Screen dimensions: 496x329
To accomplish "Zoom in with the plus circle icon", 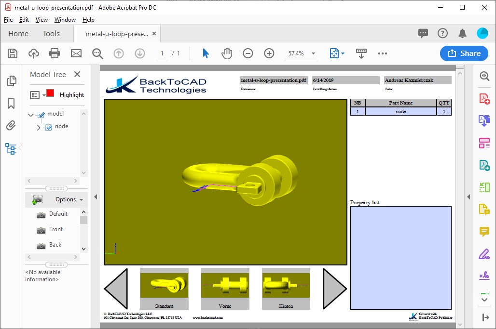I will (269, 53).
